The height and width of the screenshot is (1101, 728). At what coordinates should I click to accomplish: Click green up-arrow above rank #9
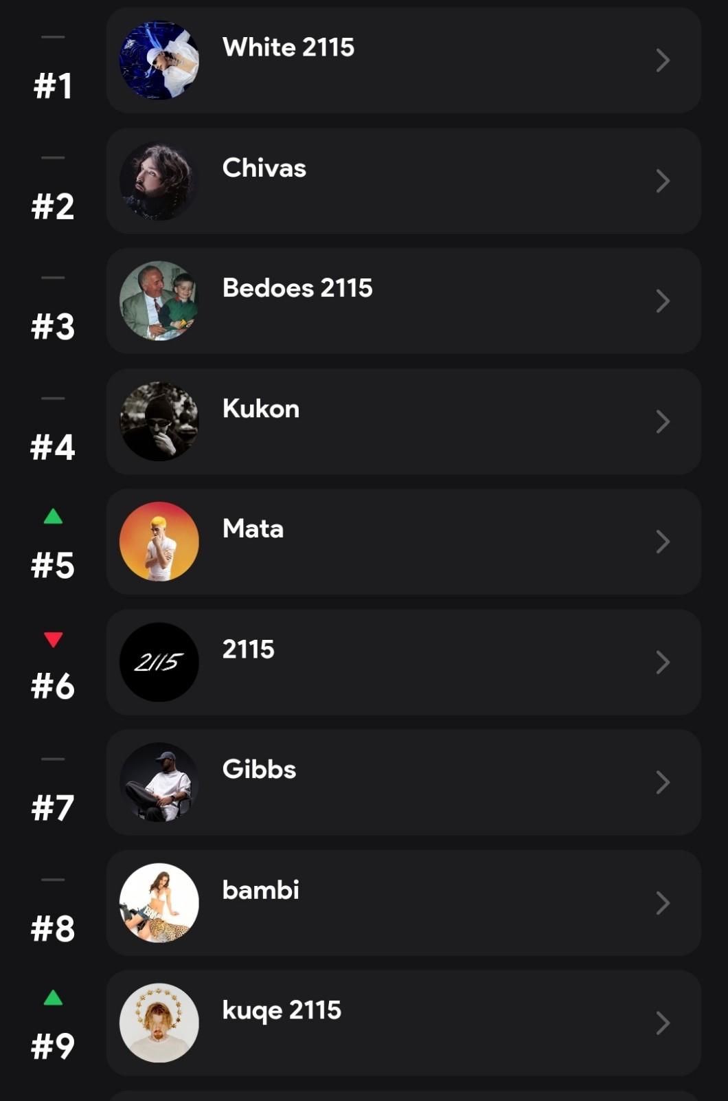(53, 998)
